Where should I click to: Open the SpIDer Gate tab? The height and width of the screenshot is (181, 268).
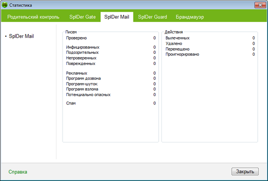(83, 17)
